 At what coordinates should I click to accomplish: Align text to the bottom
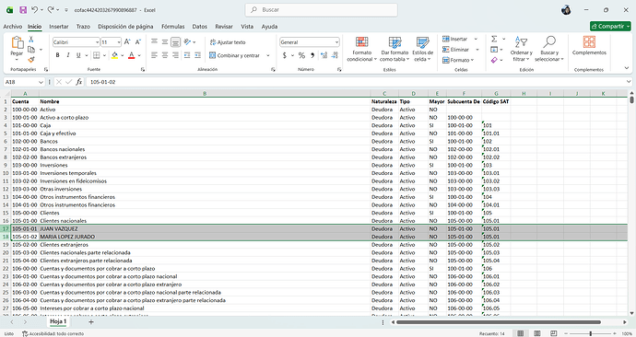pos(175,41)
